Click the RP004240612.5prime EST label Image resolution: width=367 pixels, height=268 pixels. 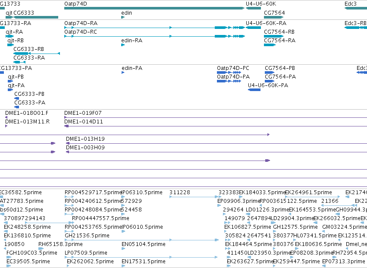93,201
